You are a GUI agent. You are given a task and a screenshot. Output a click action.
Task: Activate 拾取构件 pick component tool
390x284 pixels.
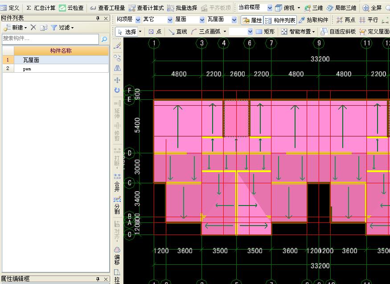point(313,20)
